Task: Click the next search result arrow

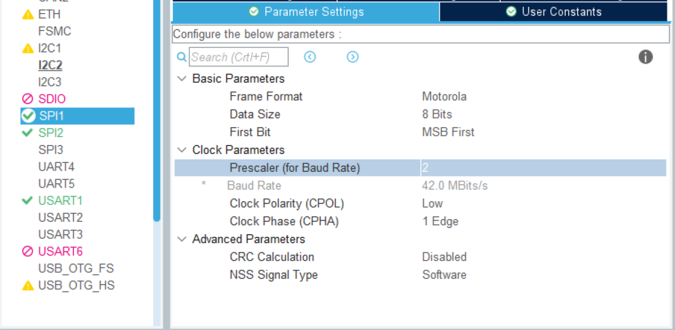Action: click(352, 57)
